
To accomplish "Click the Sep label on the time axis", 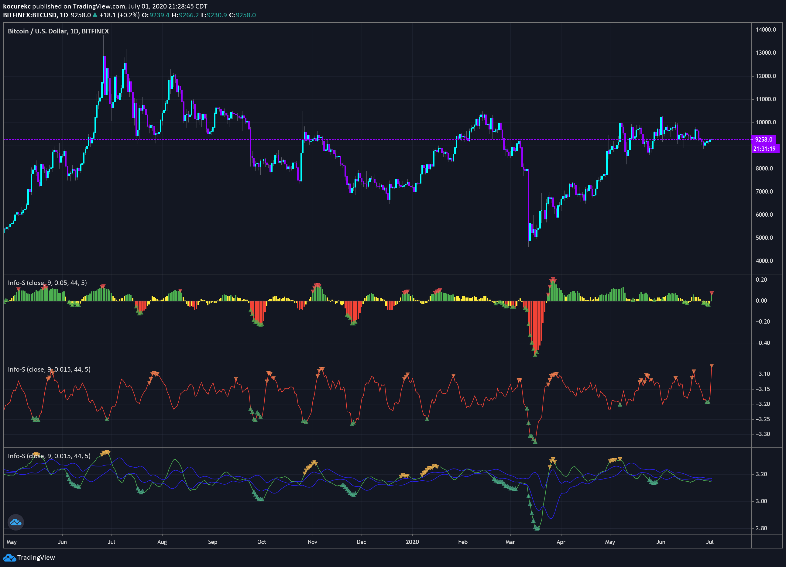I will tap(212, 542).
